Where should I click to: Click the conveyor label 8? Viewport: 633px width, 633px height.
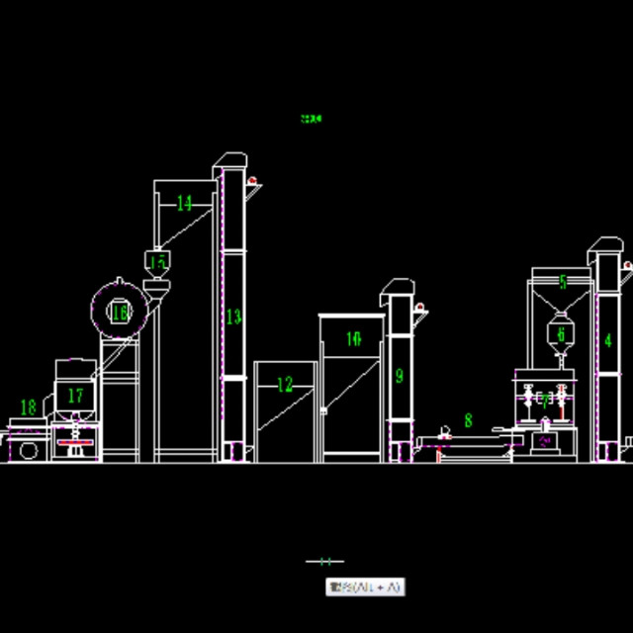point(468,420)
